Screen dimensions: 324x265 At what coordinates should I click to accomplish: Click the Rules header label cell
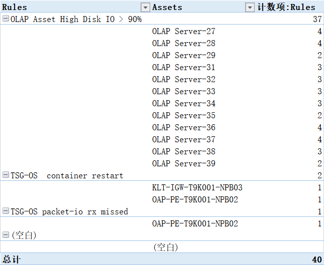(x=15, y=7)
